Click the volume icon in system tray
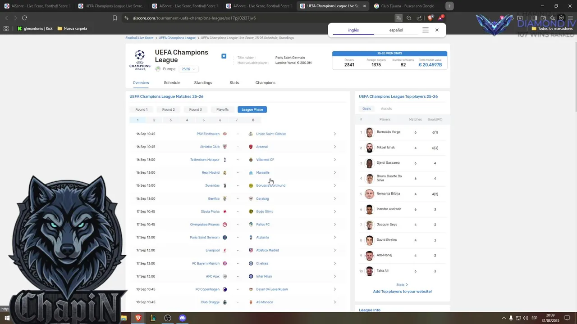 point(526,318)
